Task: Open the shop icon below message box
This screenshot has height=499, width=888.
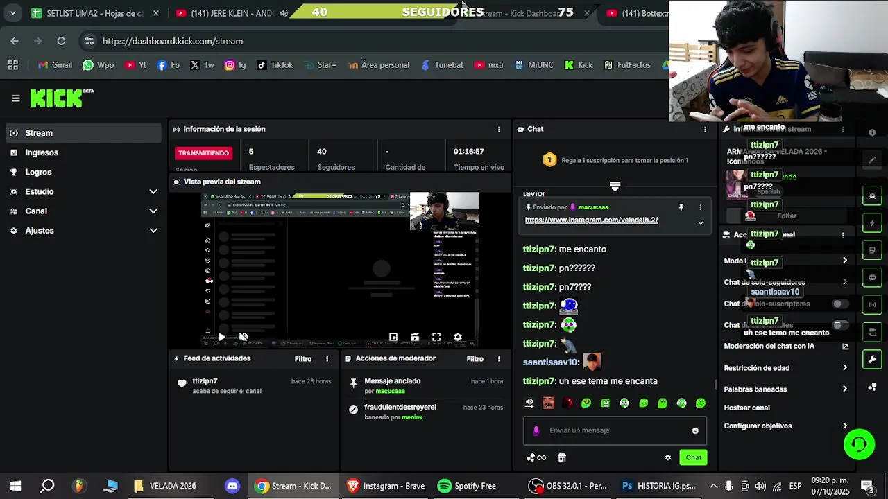Action: pos(562,457)
